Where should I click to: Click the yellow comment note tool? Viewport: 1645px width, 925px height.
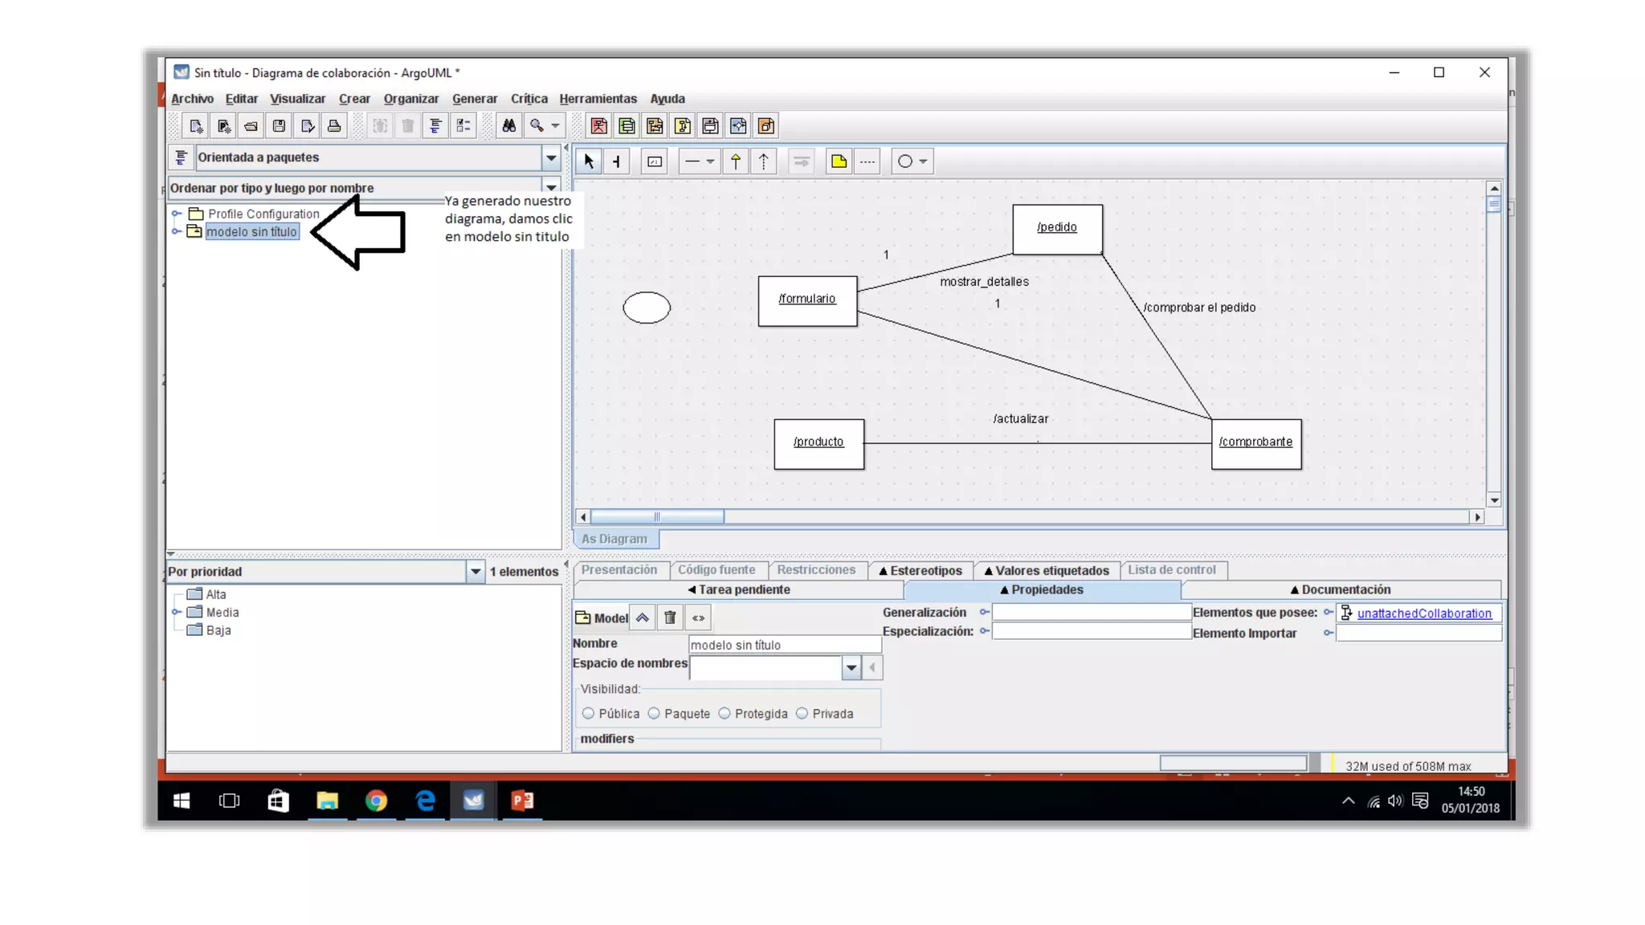tap(839, 161)
